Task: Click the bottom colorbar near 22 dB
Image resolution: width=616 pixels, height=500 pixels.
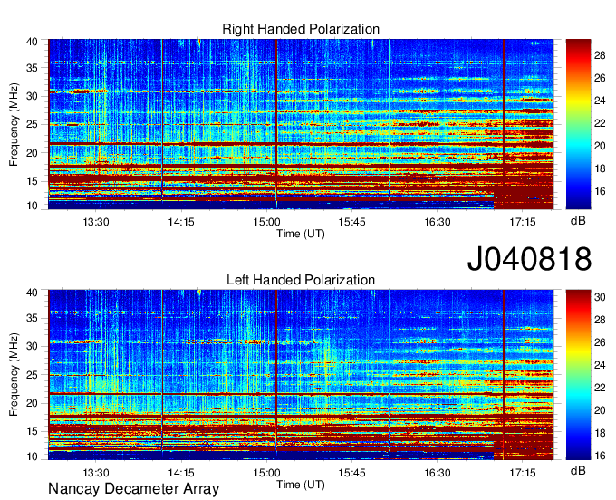Action: pos(578,388)
